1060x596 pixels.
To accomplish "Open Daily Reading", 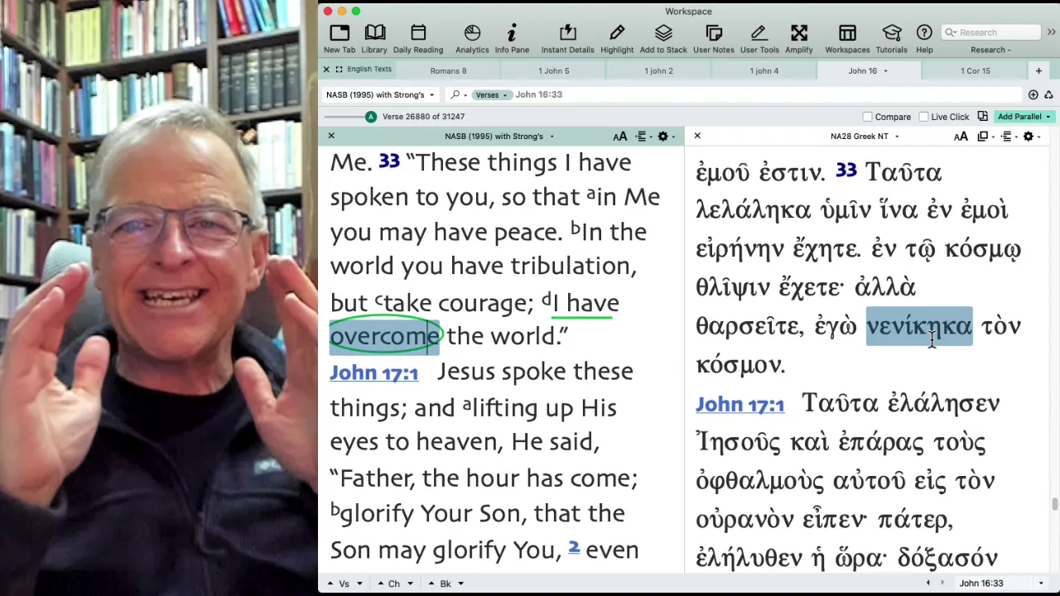I will click(418, 39).
